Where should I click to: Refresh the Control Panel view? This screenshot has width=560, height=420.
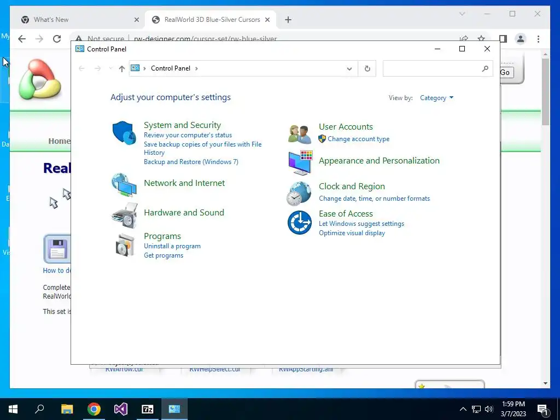[x=367, y=68]
